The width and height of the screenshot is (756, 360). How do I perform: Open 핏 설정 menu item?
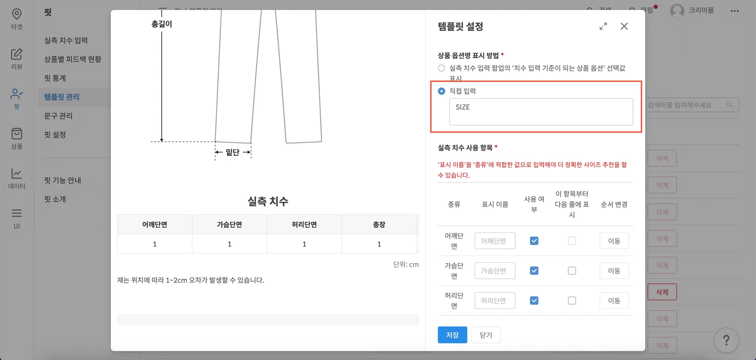click(x=55, y=135)
